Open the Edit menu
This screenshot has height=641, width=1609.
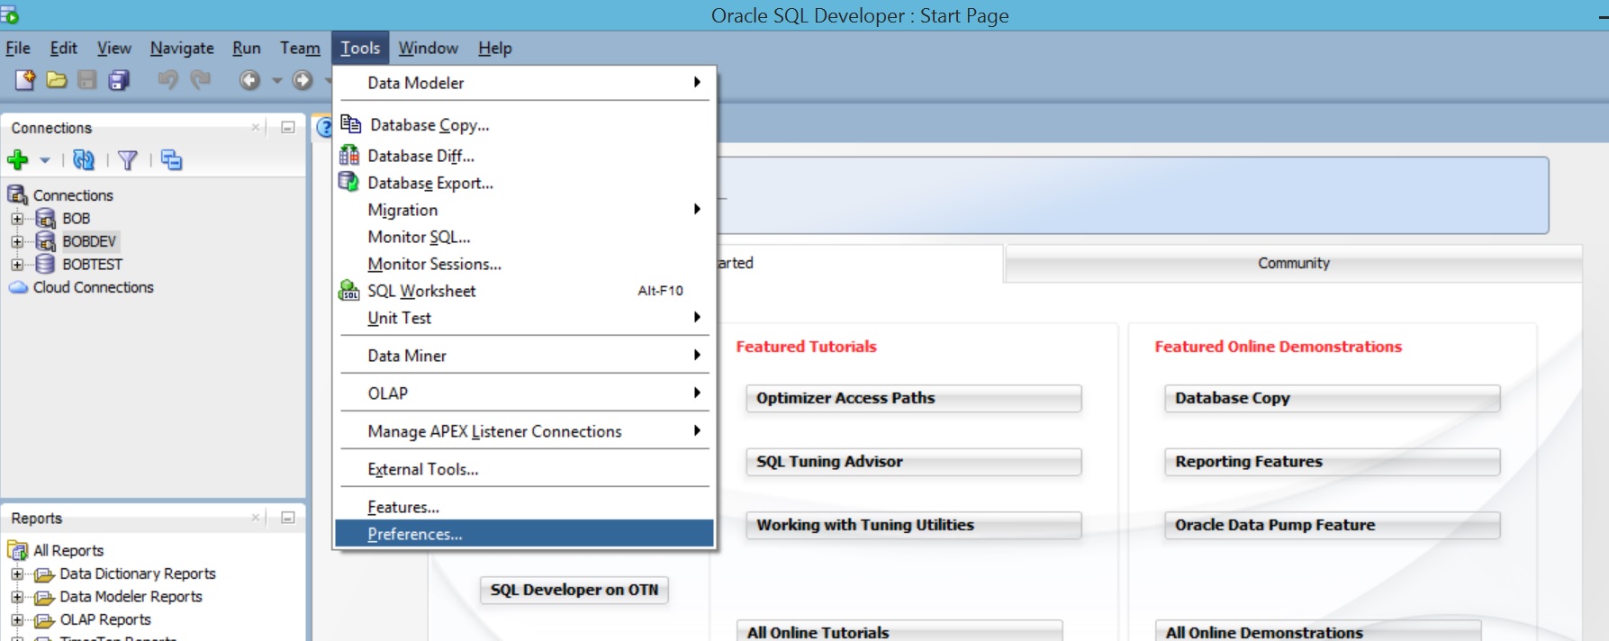click(63, 48)
